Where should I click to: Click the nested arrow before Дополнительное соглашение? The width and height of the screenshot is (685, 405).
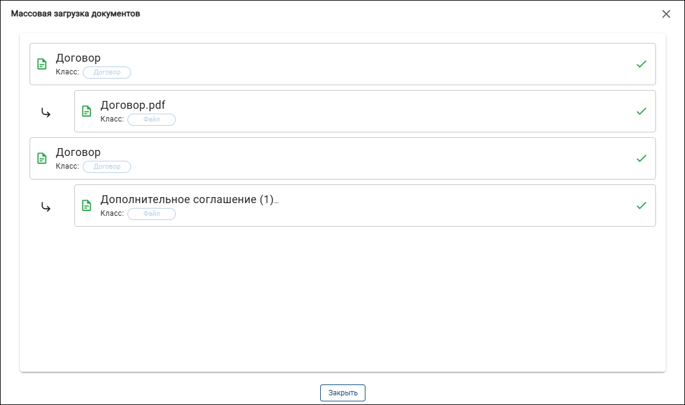(46, 207)
